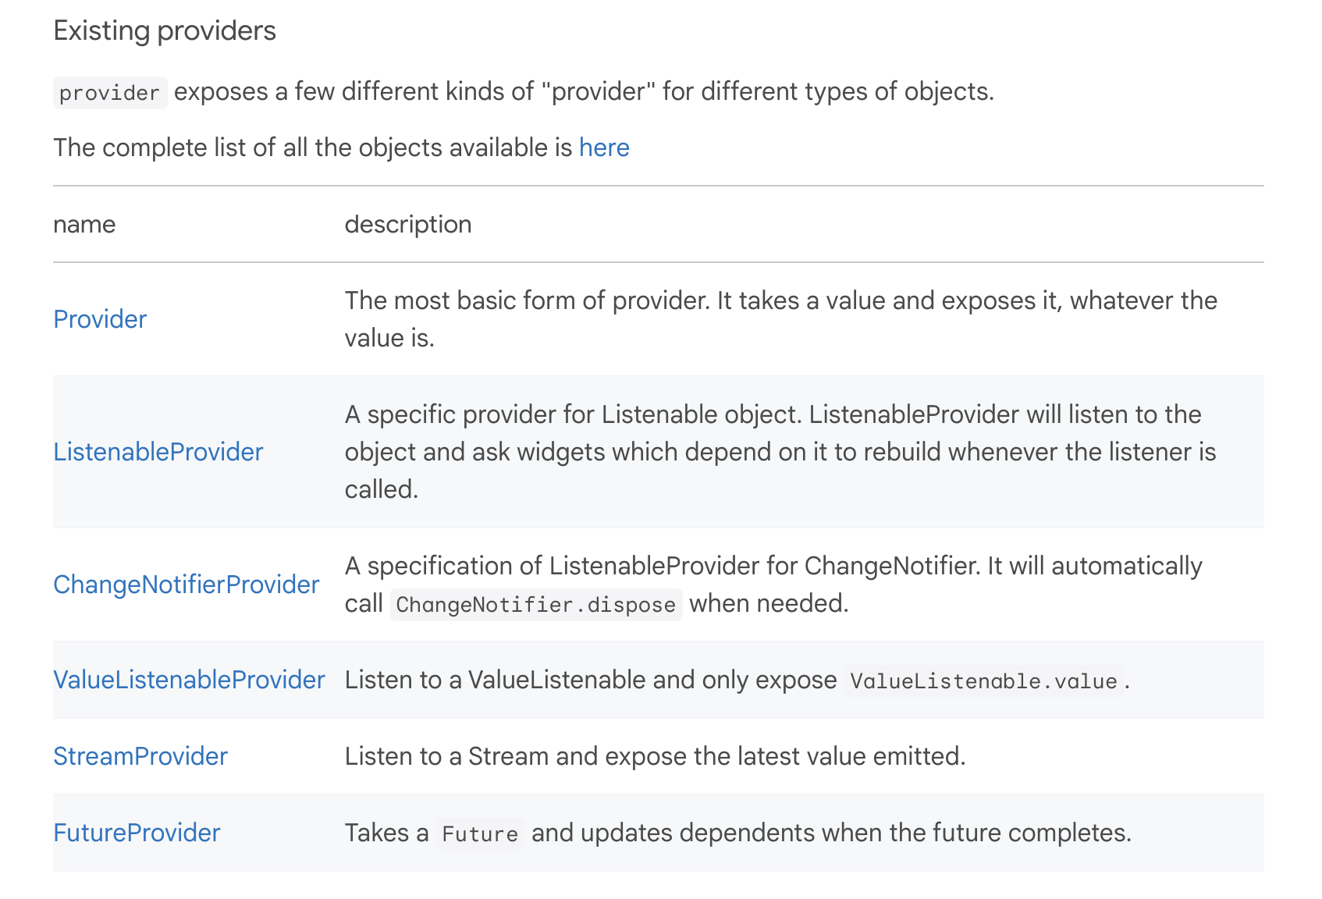Click the StreamProvider description sentence
1322x899 pixels.
(656, 756)
